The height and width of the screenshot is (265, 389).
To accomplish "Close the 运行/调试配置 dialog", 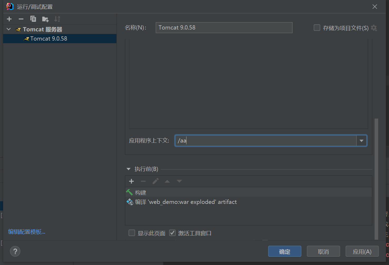I will click(x=375, y=7).
